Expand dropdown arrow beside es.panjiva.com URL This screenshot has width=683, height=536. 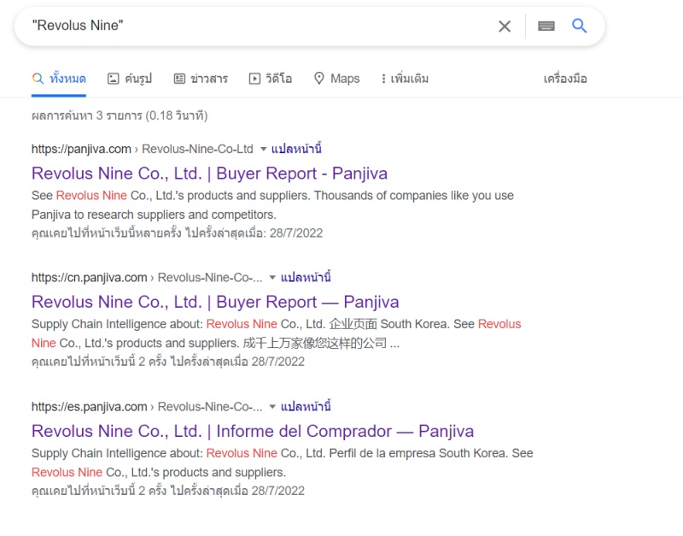(x=272, y=407)
